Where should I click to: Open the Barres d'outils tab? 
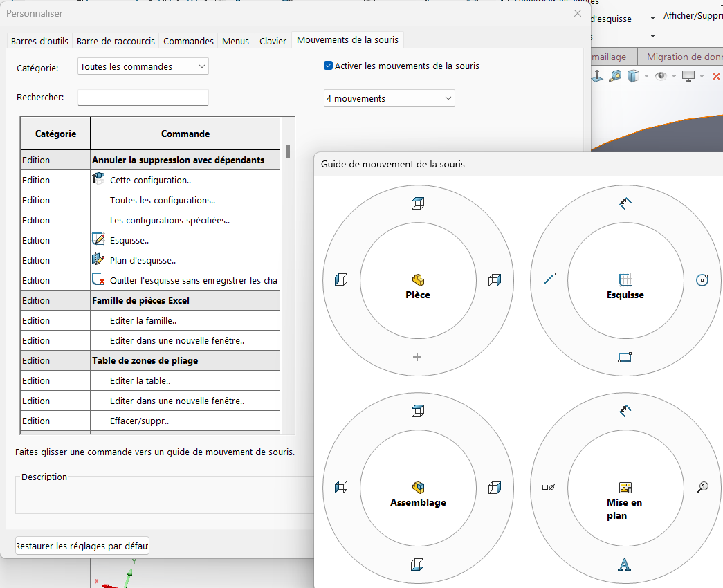[x=39, y=41]
